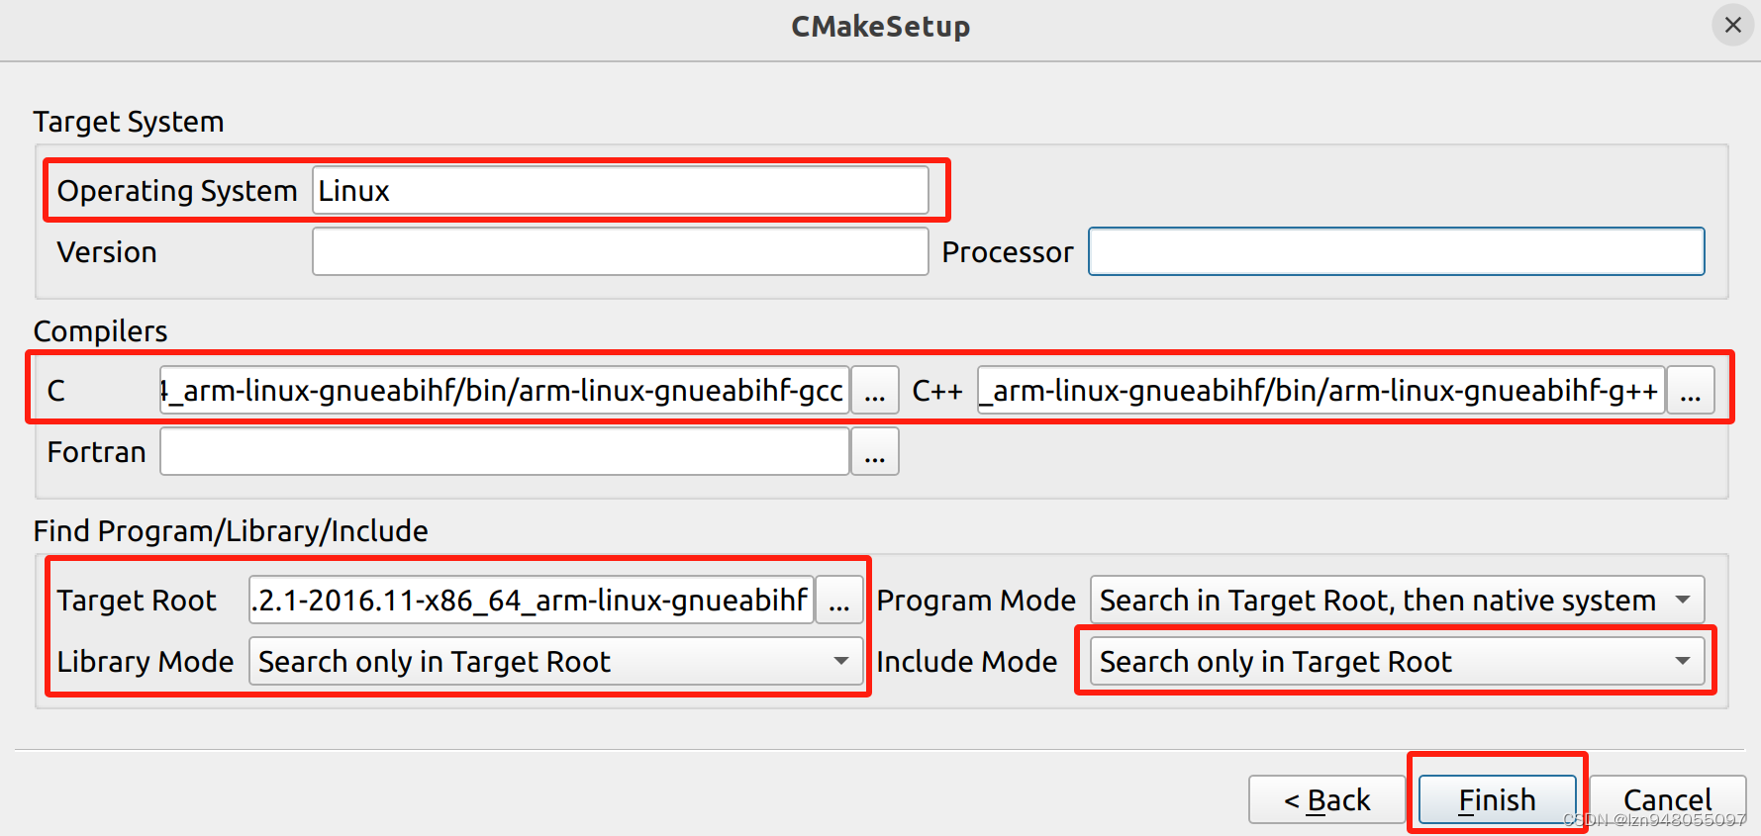Browse for the Target Root directory

click(838, 600)
